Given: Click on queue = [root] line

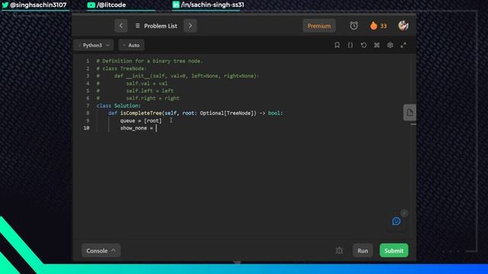Looking at the screenshot, I should tap(141, 120).
